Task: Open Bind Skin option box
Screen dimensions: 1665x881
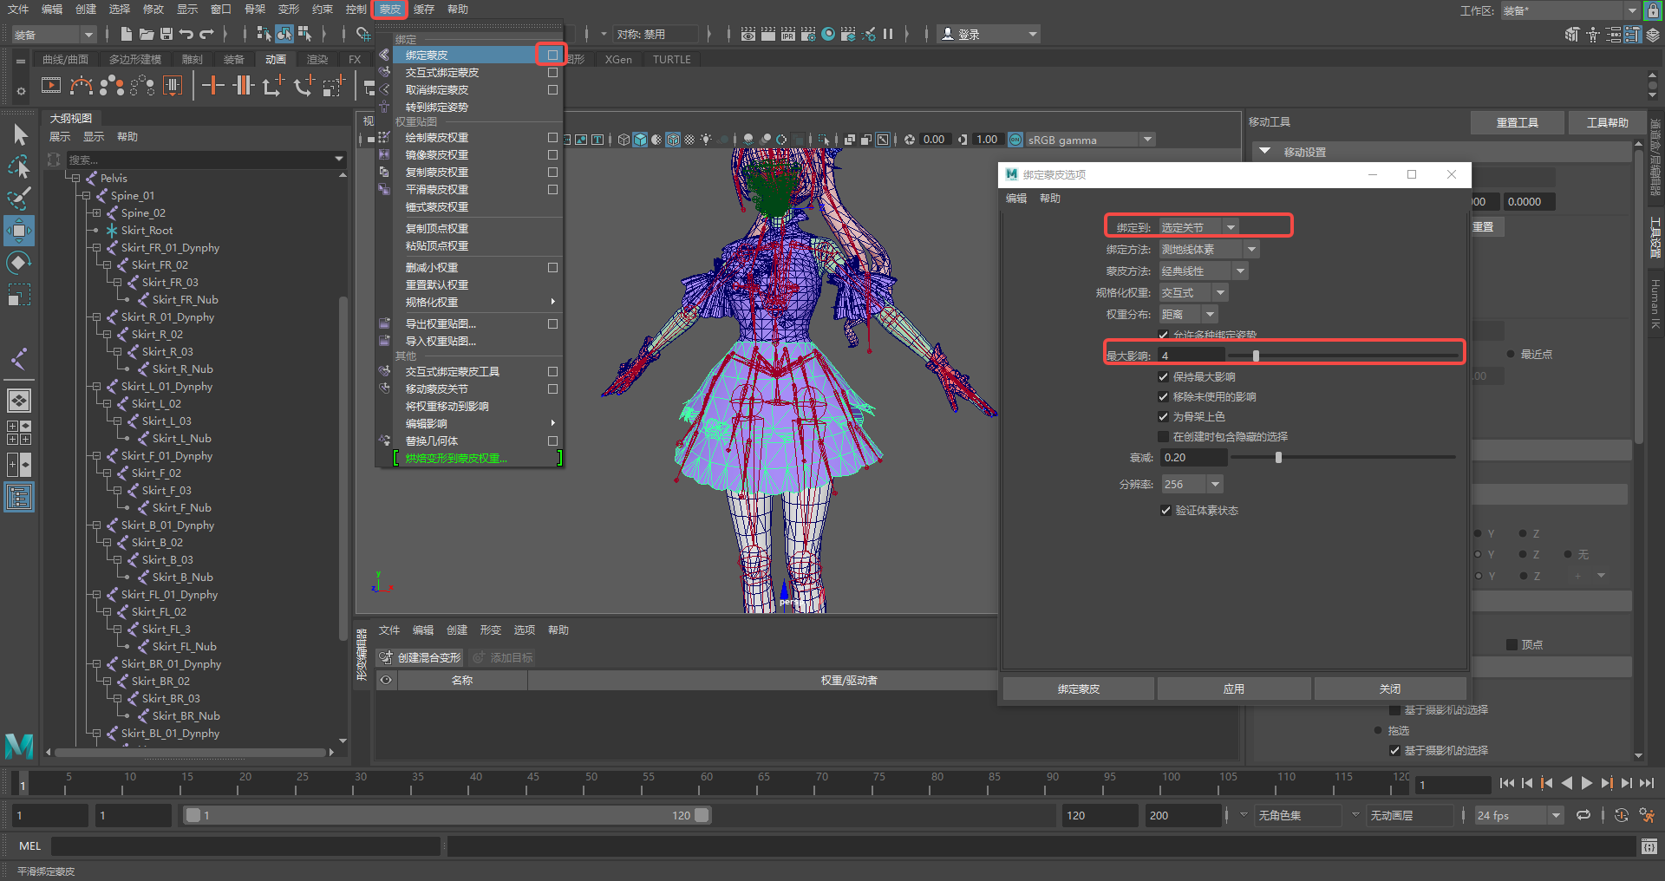Action: click(x=552, y=55)
